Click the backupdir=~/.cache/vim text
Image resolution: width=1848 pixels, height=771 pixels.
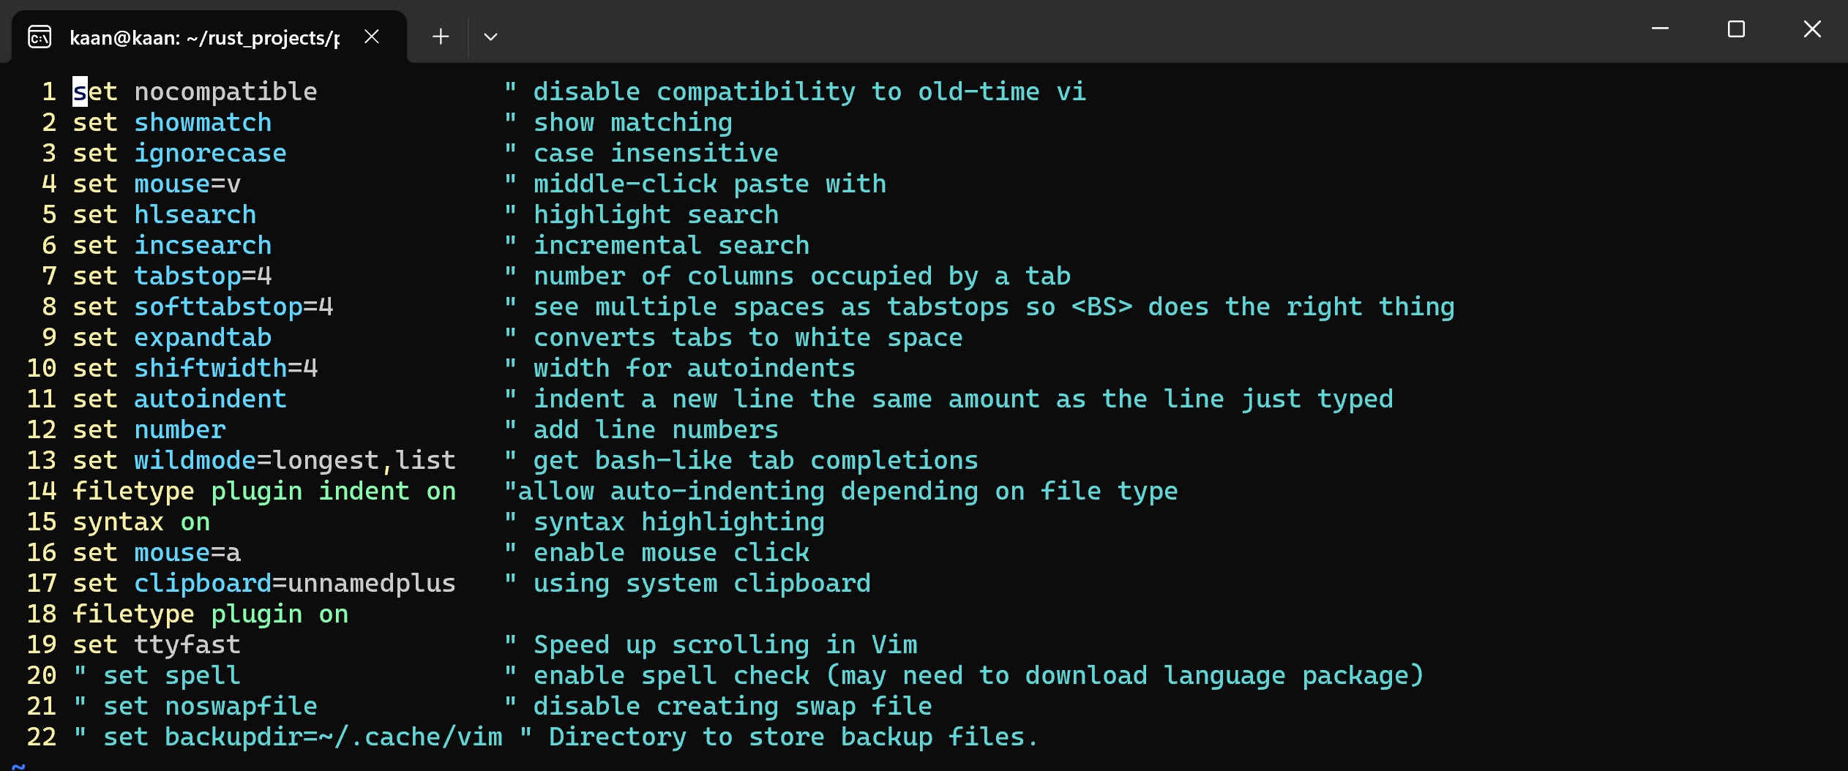click(x=333, y=737)
